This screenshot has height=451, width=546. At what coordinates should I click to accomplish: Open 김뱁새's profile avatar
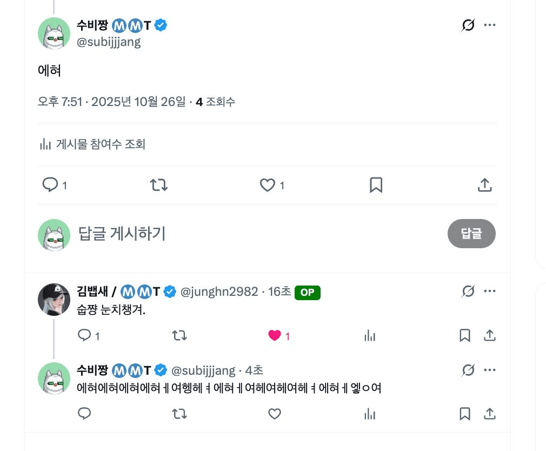54,300
